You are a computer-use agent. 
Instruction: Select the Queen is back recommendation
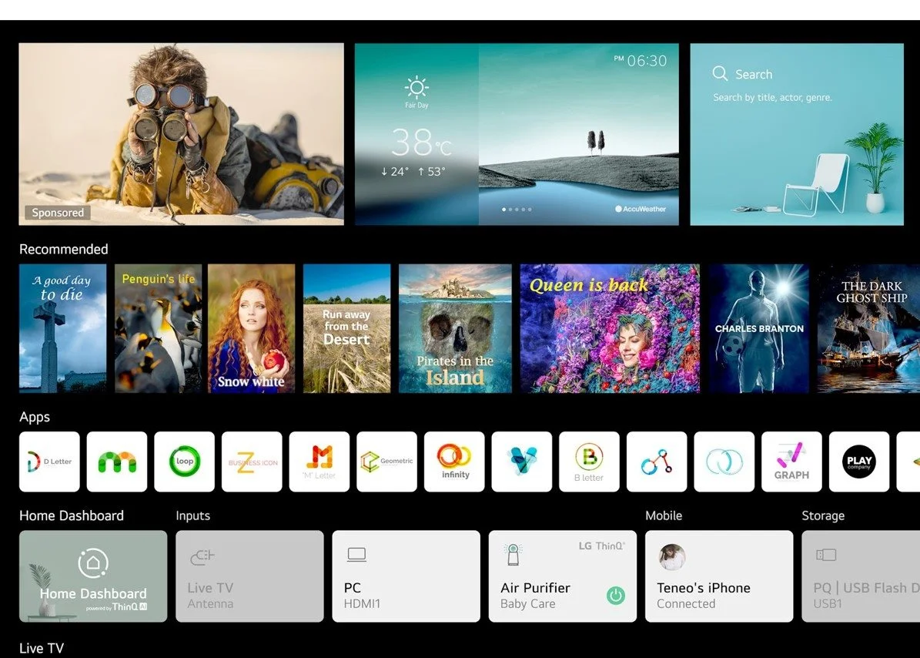(x=610, y=328)
